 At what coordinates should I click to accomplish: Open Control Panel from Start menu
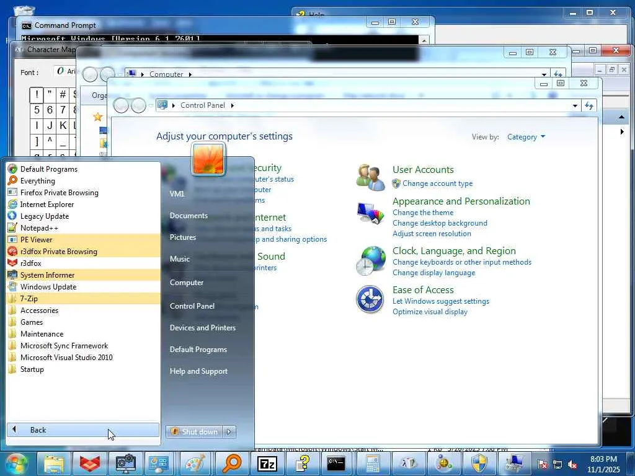pyautogui.click(x=192, y=306)
